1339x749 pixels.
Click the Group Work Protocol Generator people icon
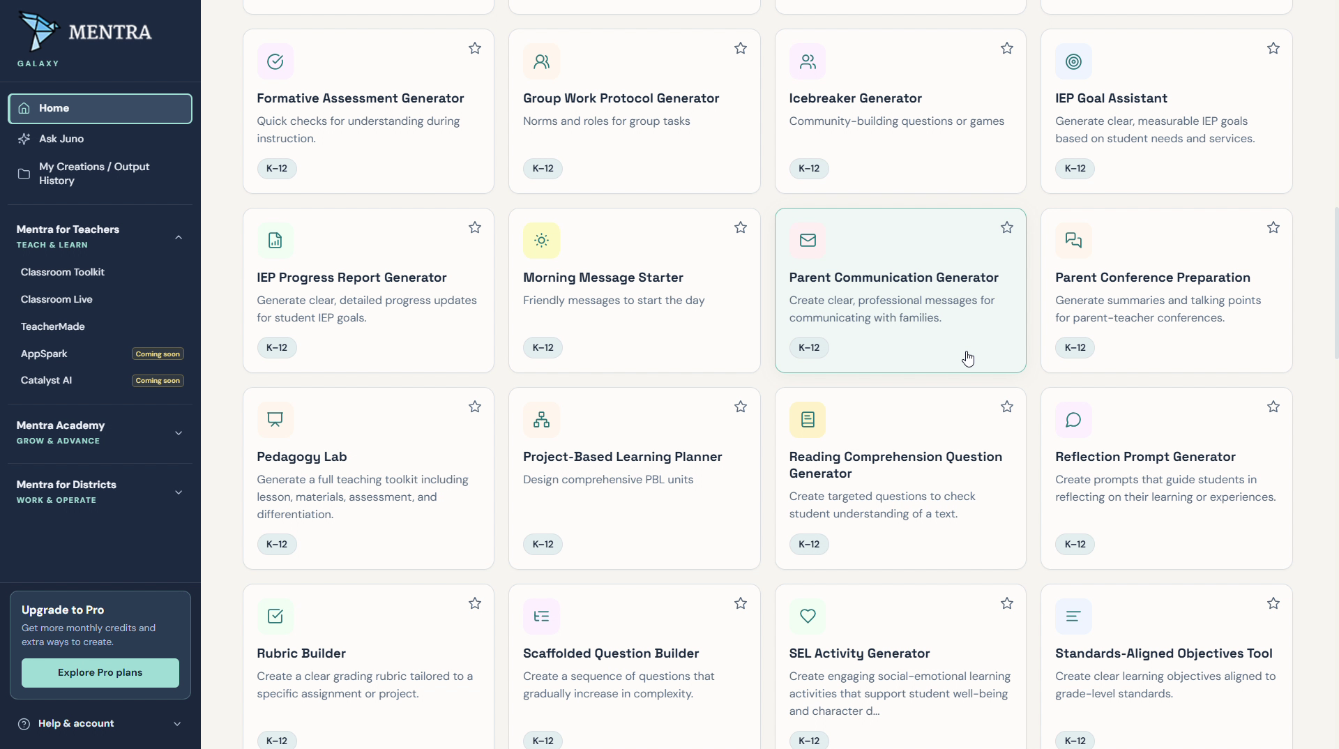tap(541, 61)
